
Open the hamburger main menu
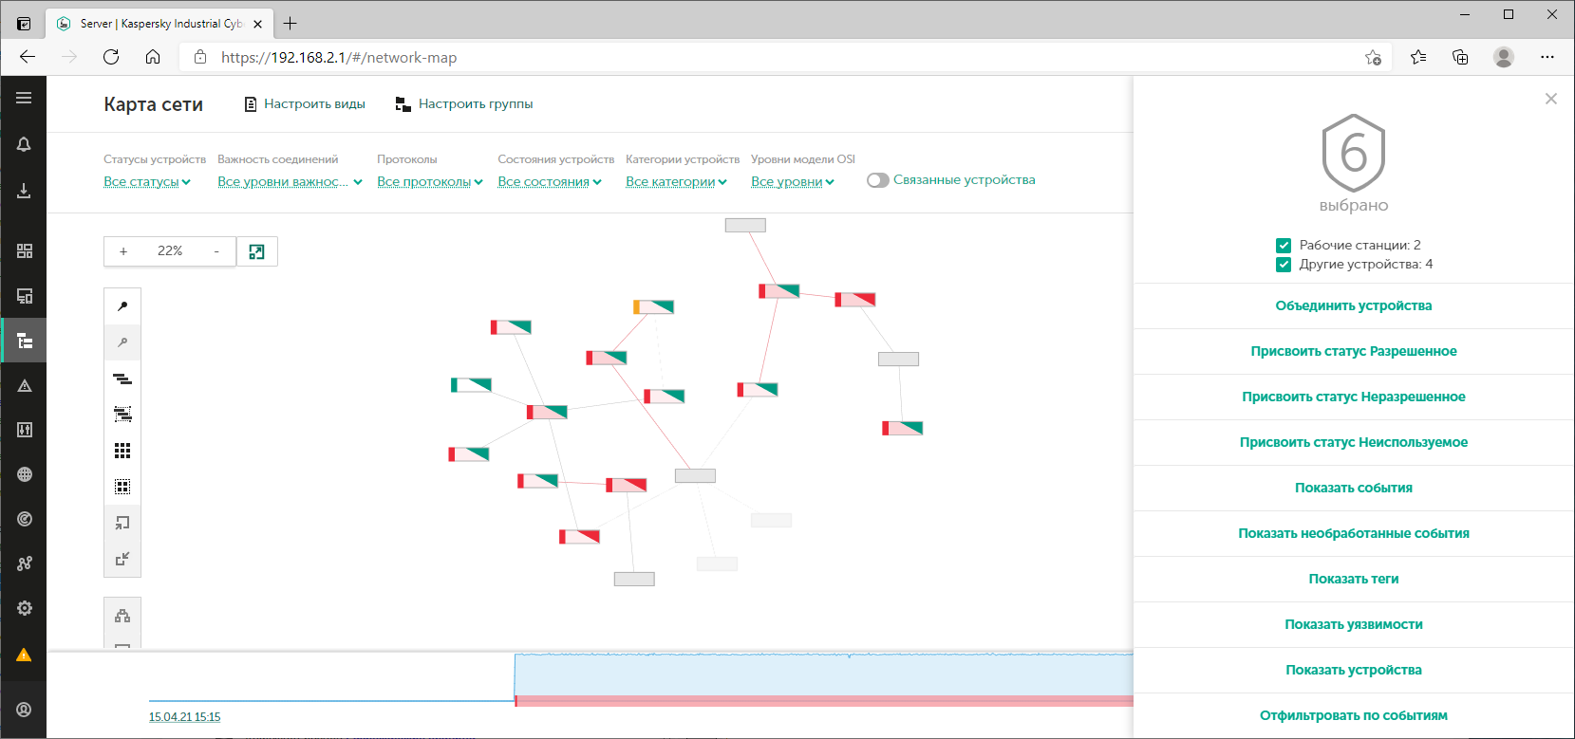point(24,98)
